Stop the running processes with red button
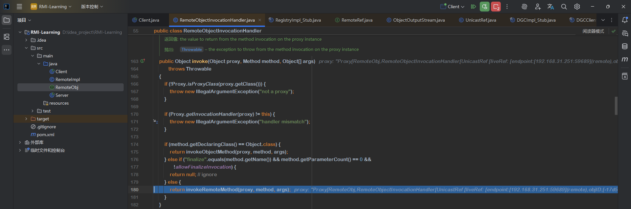Screen dimensions: 631x209 point(496,7)
